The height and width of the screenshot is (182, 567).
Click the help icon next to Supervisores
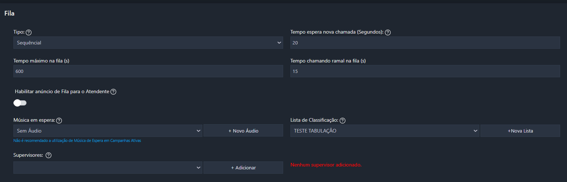(x=49, y=155)
